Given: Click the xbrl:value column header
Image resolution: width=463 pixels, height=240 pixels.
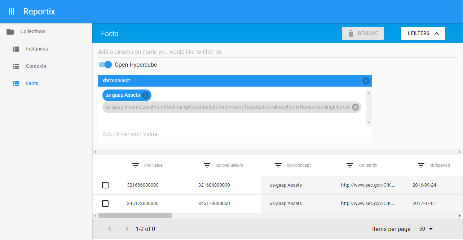Looking at the screenshot, I should click(153, 165).
